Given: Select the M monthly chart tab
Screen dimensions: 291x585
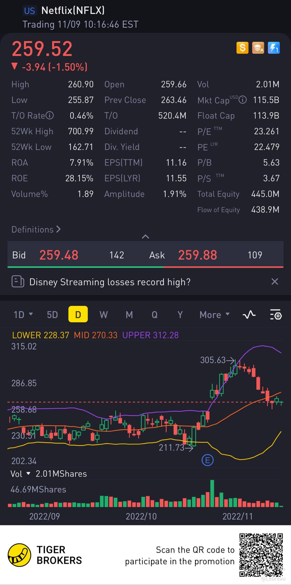Looking at the screenshot, I should tap(129, 315).
